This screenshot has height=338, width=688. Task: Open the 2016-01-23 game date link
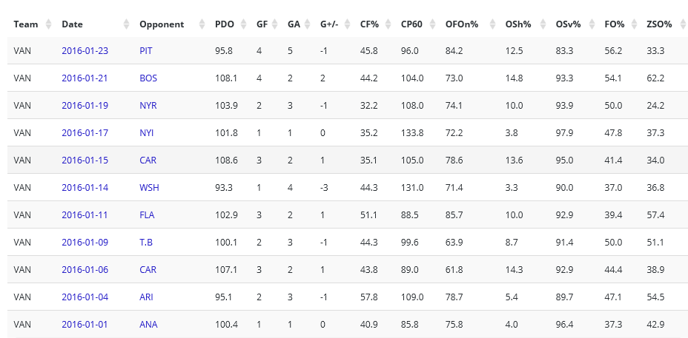85,51
